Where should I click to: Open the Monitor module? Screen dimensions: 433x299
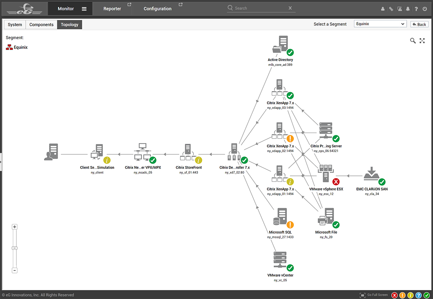click(x=66, y=9)
